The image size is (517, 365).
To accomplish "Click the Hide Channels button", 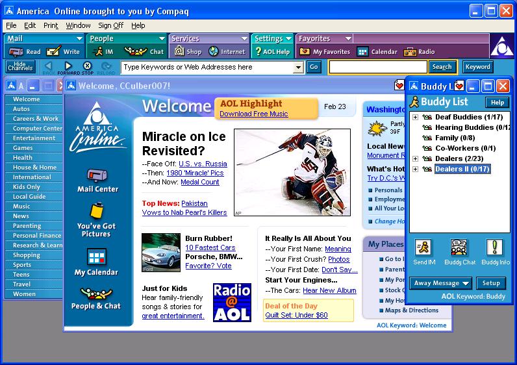I will pos(20,67).
